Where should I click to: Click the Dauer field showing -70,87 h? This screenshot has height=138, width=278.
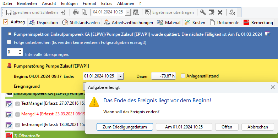pyautogui.click(x=163, y=76)
